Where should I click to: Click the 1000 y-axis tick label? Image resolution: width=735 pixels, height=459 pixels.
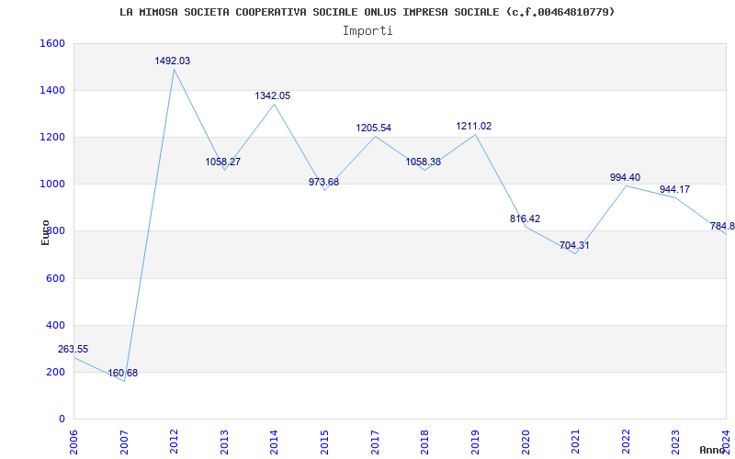coord(52,185)
